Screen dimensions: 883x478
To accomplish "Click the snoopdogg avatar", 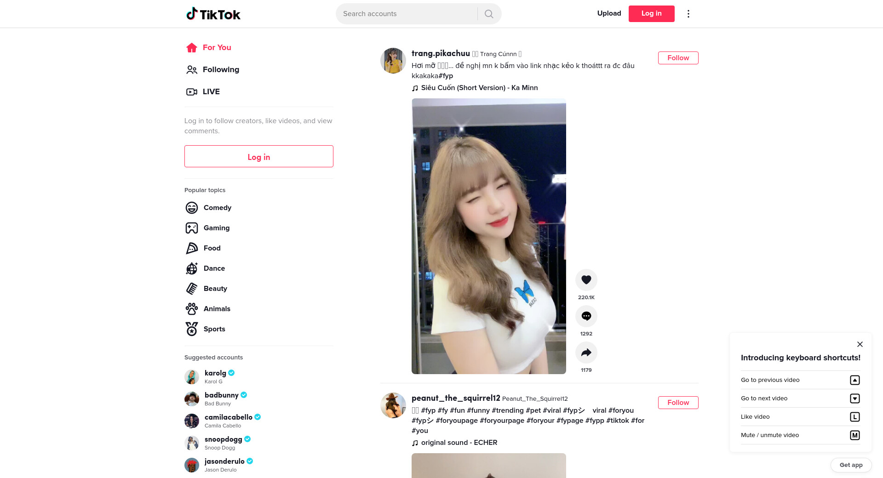I will pyautogui.click(x=192, y=443).
